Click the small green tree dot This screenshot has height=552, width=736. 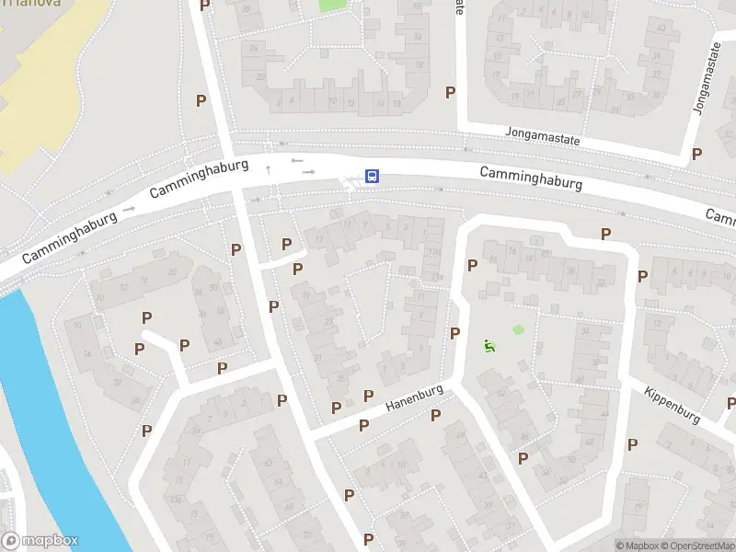point(518,329)
